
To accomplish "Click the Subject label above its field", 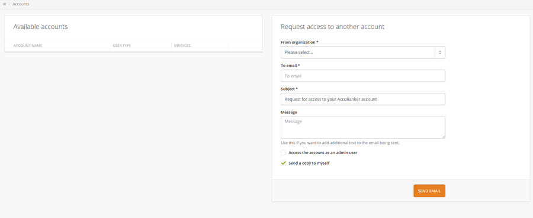I will click(289, 89).
